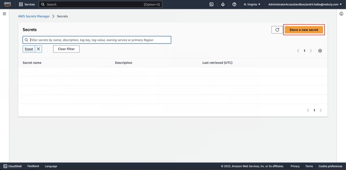The width and height of the screenshot is (346, 170).
Task: Open the AdministratorAccessSandbox account menu
Action: click(305, 5)
